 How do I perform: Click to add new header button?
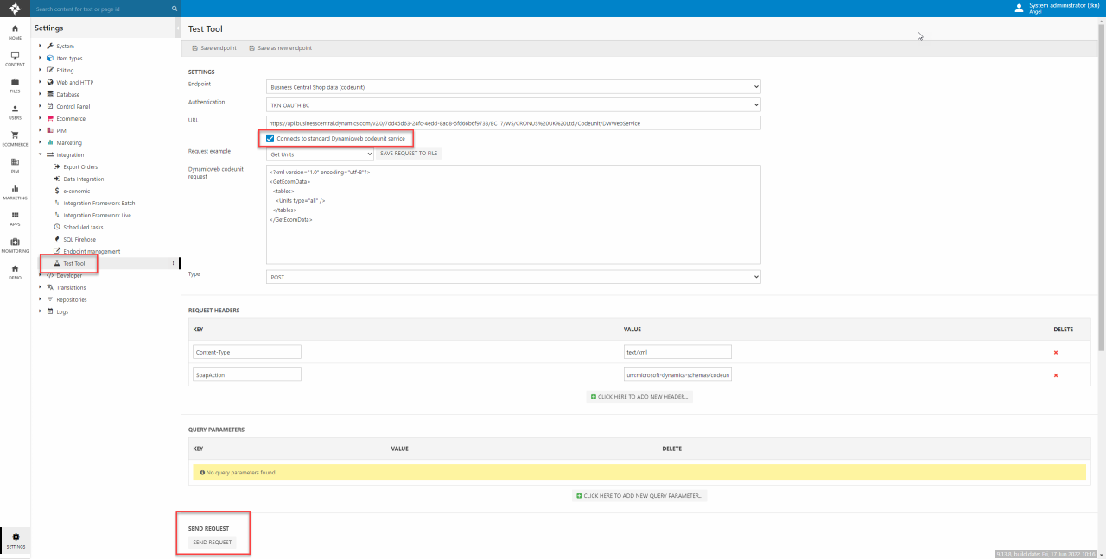[x=639, y=397]
